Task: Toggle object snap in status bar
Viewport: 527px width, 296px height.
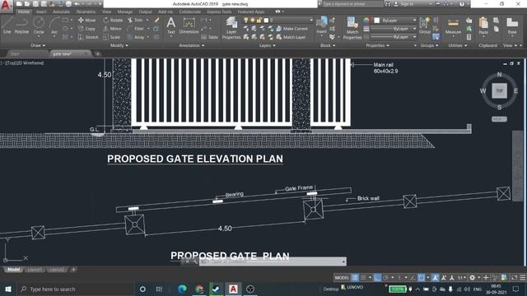Action: tap(421, 278)
